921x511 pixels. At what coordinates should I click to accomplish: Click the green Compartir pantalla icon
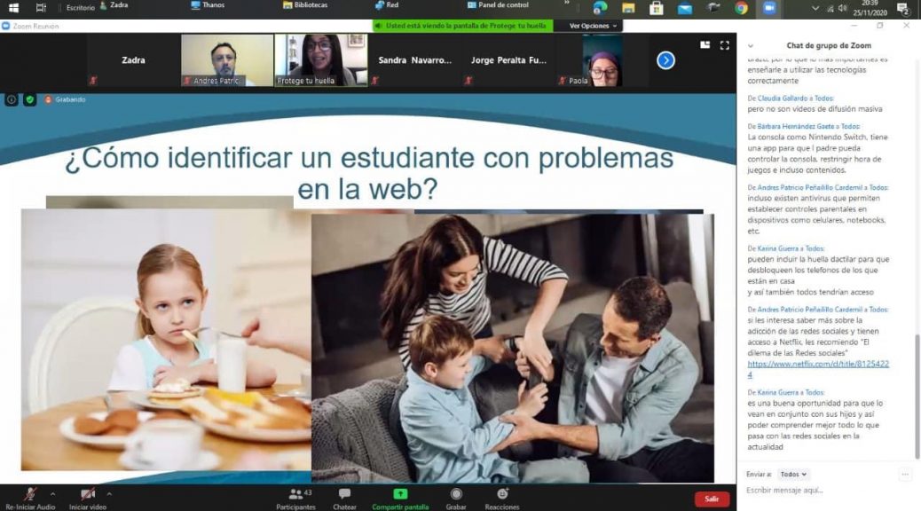coord(400,494)
